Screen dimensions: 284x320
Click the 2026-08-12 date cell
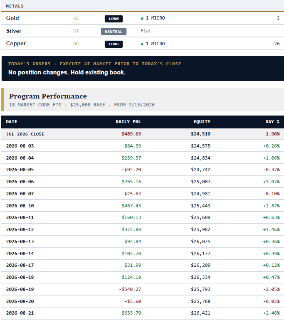click(20, 229)
